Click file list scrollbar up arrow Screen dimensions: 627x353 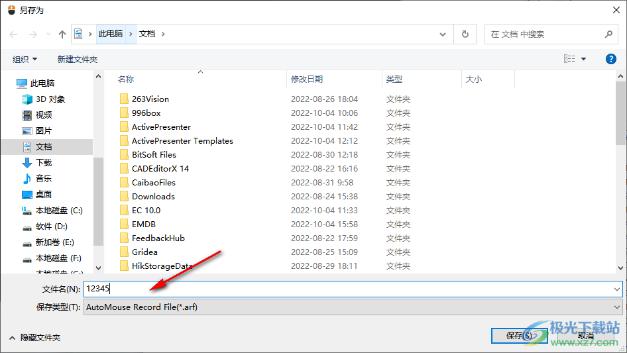620,76
